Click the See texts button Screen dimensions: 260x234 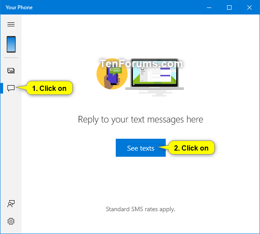coord(141,148)
